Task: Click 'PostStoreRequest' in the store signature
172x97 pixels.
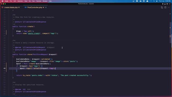Action: coord(40,54)
